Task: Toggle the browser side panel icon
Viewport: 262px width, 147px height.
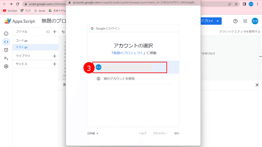Action: click(x=244, y=4)
